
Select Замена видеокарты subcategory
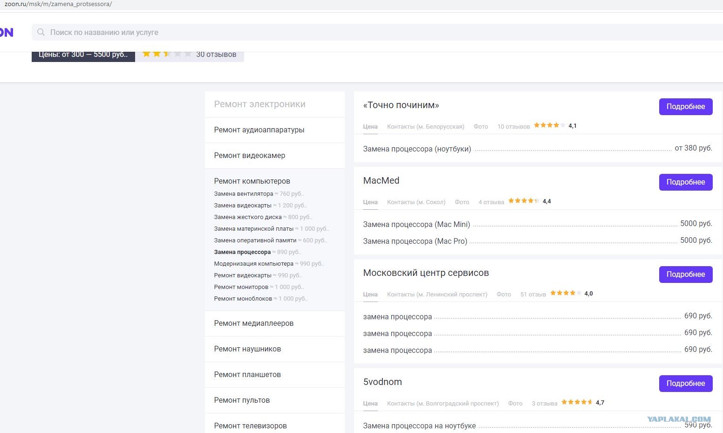(x=243, y=206)
